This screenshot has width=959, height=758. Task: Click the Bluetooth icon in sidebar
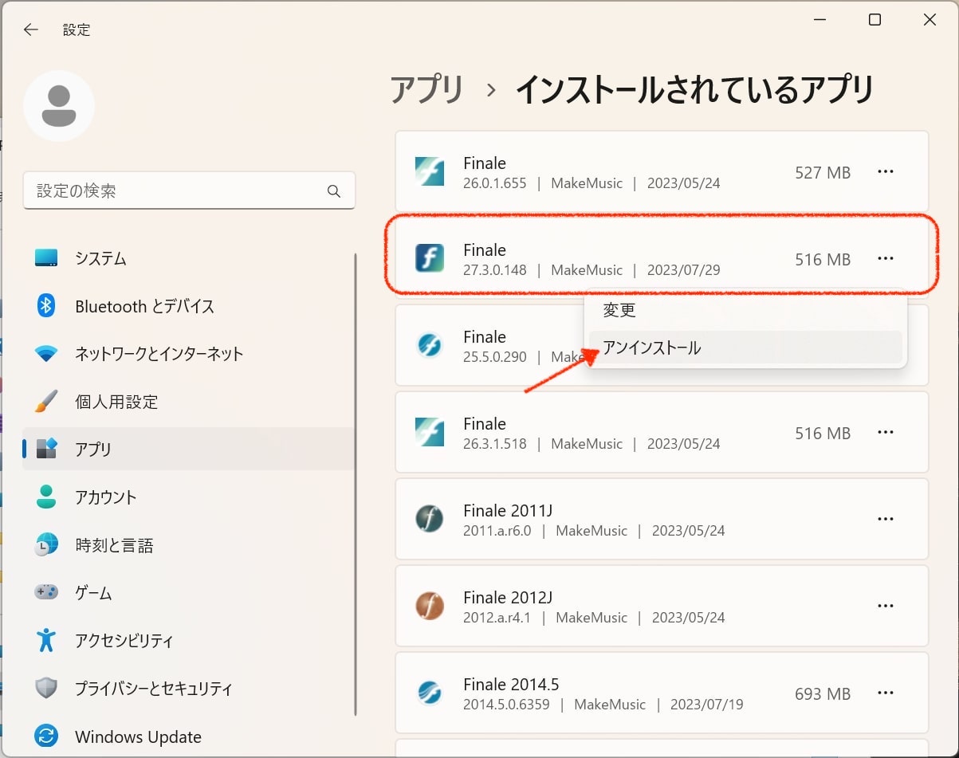point(46,306)
